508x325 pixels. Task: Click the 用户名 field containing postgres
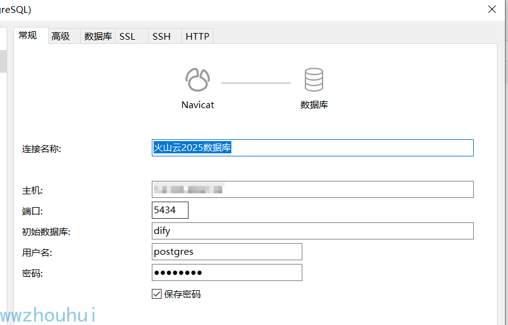(227, 252)
